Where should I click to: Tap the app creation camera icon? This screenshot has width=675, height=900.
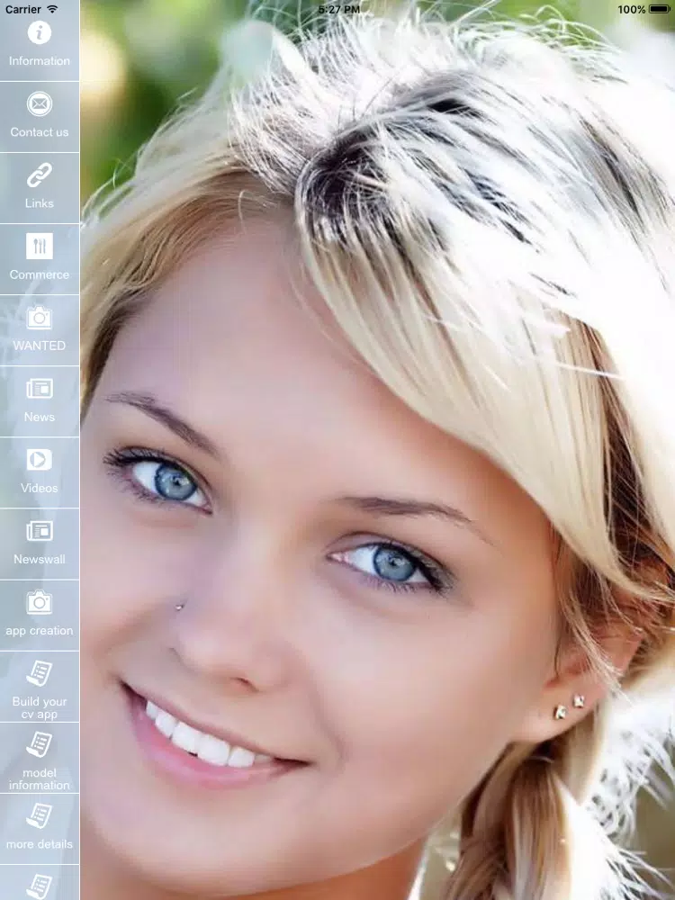[x=39, y=602]
